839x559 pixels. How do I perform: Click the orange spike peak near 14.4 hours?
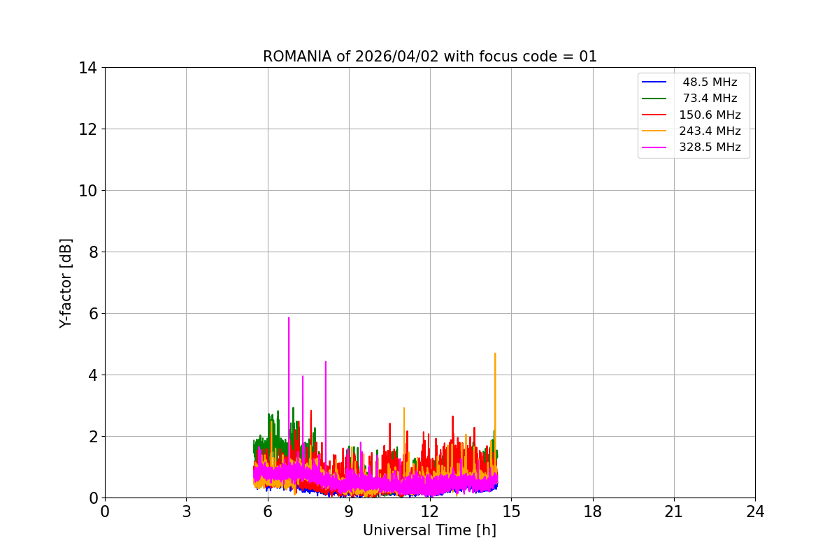click(x=495, y=354)
